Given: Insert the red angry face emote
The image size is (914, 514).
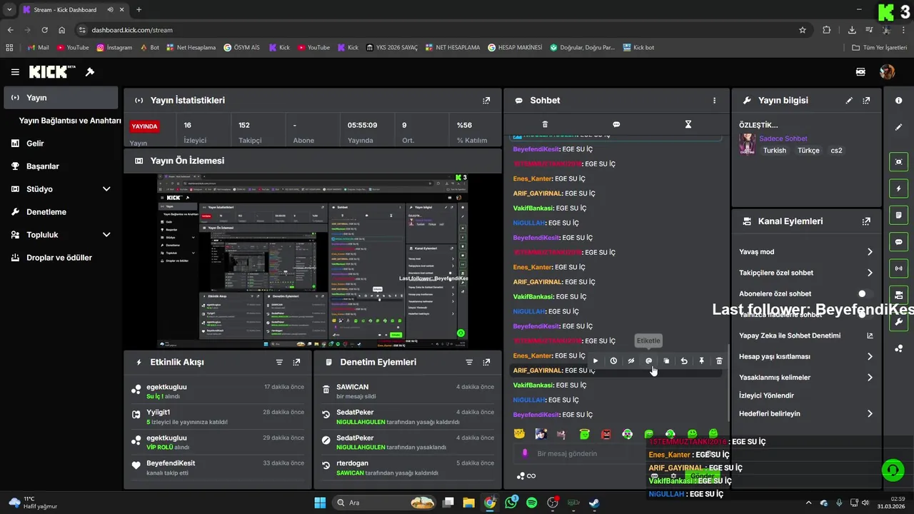Looking at the screenshot, I should point(606,434).
